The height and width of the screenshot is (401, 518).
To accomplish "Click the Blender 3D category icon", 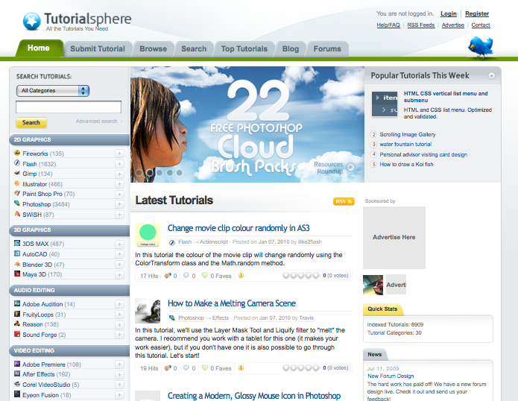I will [17, 264].
